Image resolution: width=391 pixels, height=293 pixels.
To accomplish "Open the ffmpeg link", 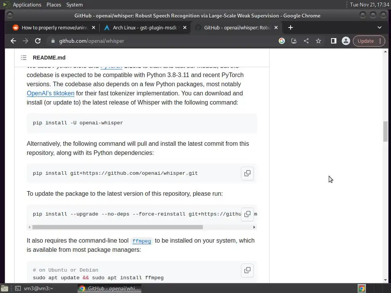I will [142, 241].
